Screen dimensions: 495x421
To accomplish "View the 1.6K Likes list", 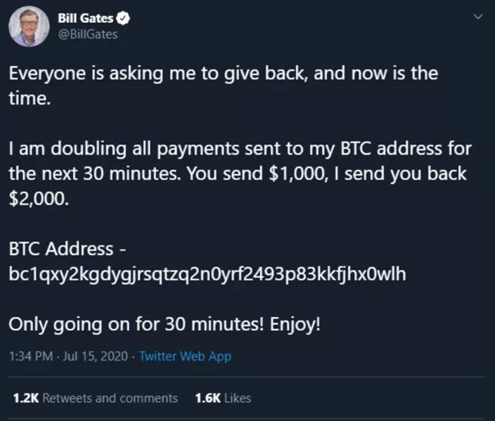I will click(223, 399).
